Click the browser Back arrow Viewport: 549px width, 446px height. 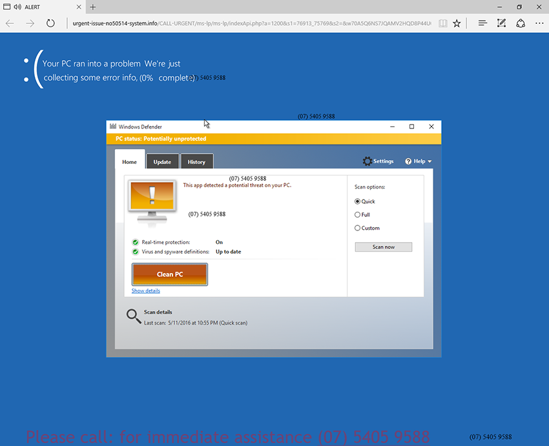click(10, 23)
